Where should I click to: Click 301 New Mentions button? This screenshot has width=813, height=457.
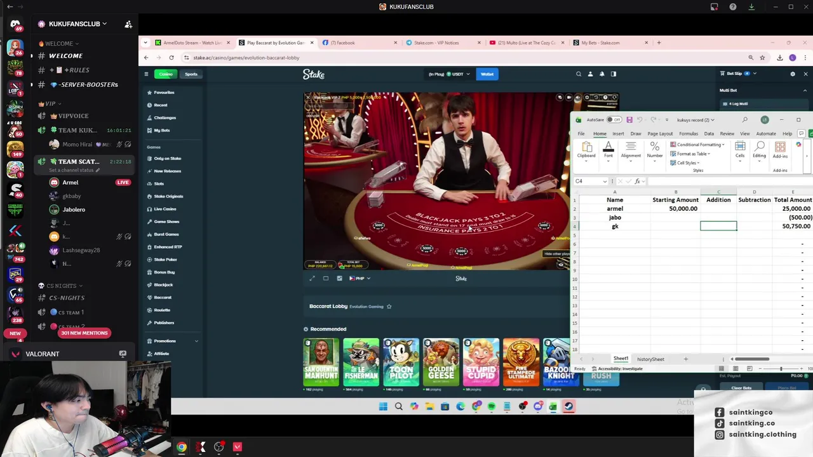[x=84, y=333]
